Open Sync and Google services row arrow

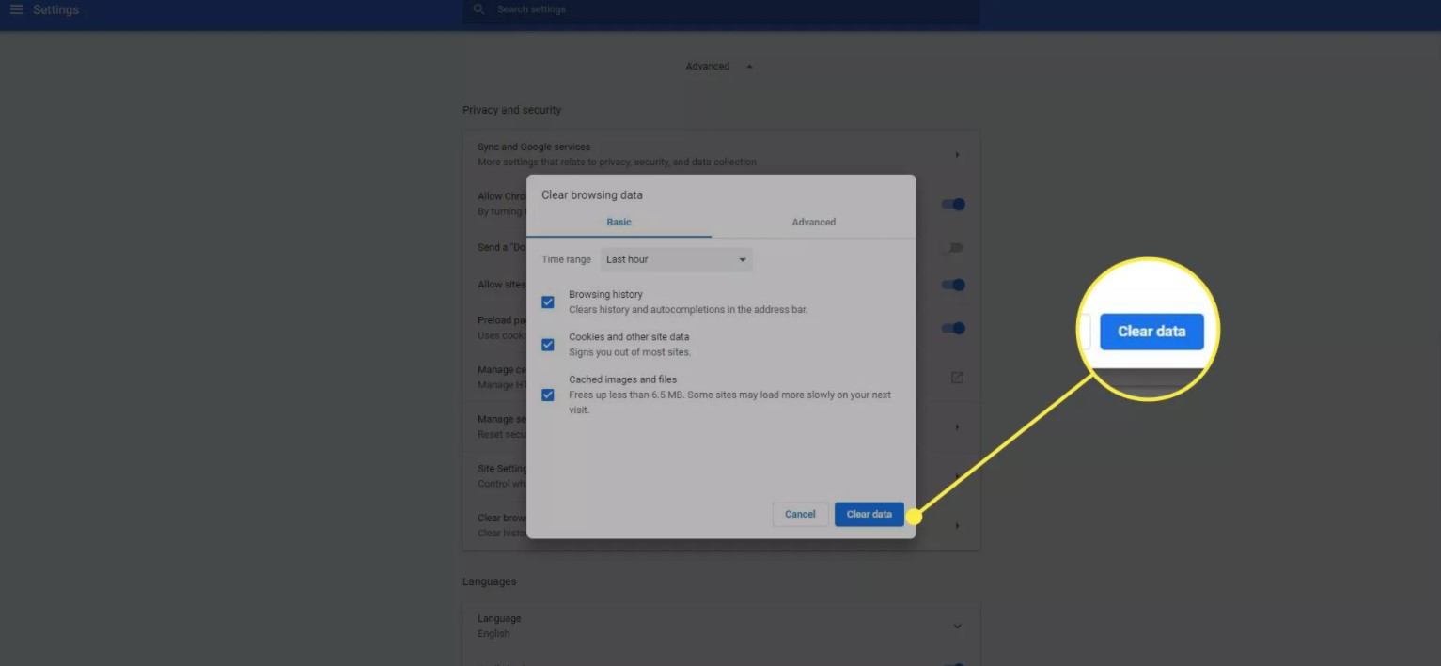click(x=957, y=155)
